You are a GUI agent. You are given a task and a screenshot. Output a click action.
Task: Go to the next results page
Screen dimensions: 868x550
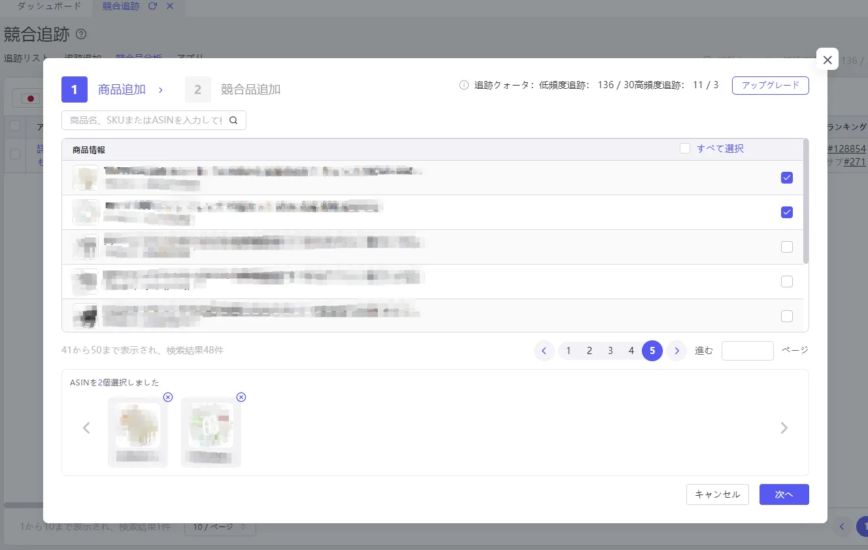coord(676,351)
